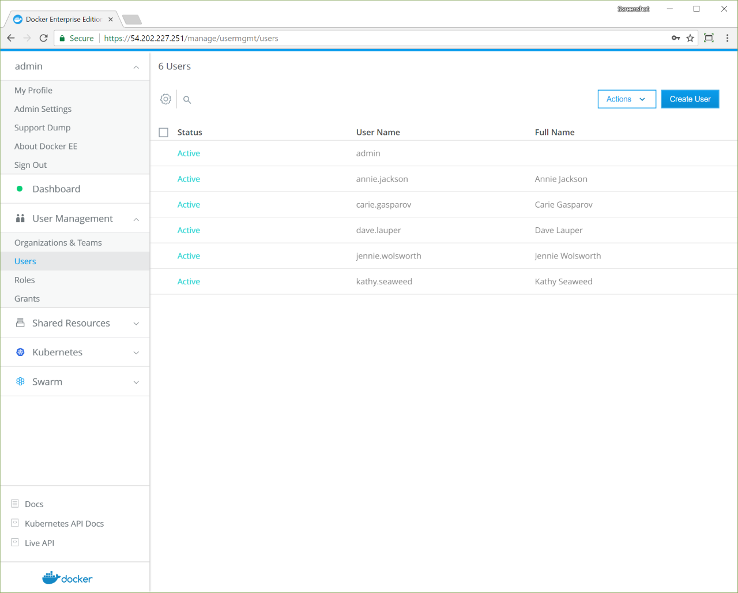Click the User Management people icon

tap(20, 219)
